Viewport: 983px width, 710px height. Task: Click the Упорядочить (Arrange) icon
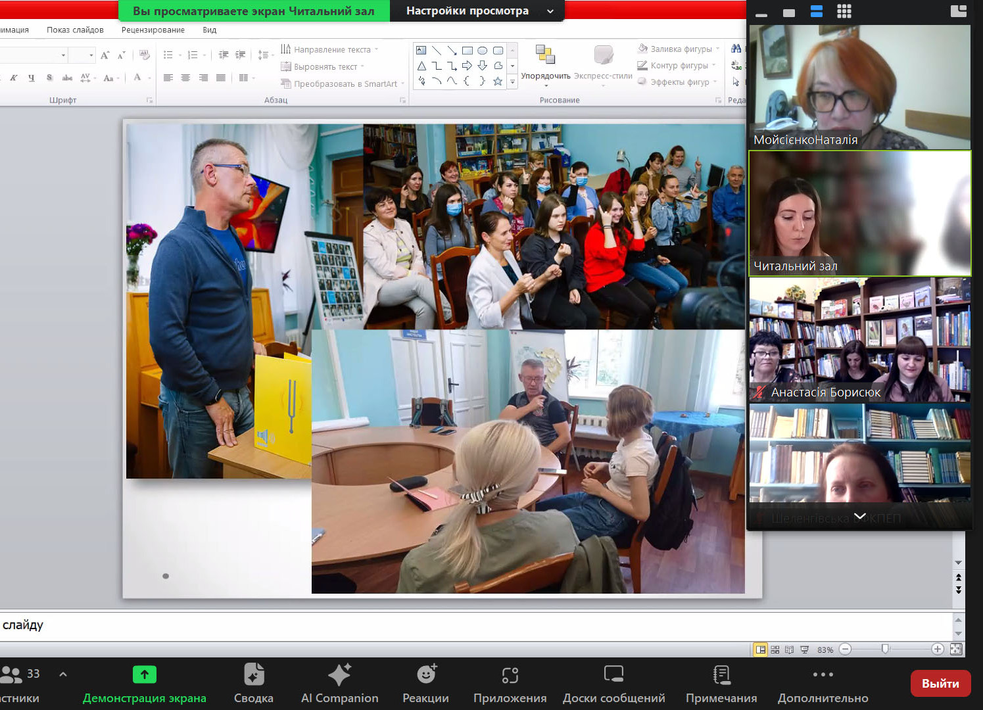point(545,55)
